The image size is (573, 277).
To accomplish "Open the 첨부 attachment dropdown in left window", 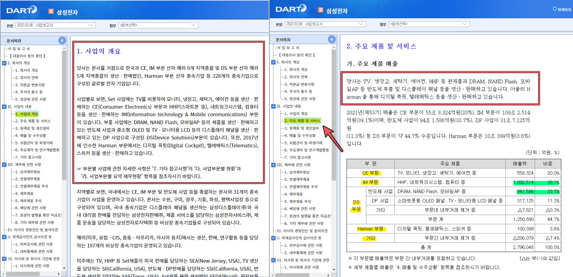I will (158, 25).
